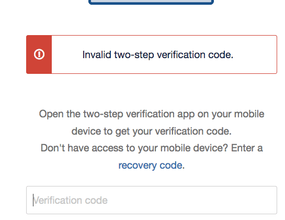Click the word 'Invalid' in the alert

97,54
